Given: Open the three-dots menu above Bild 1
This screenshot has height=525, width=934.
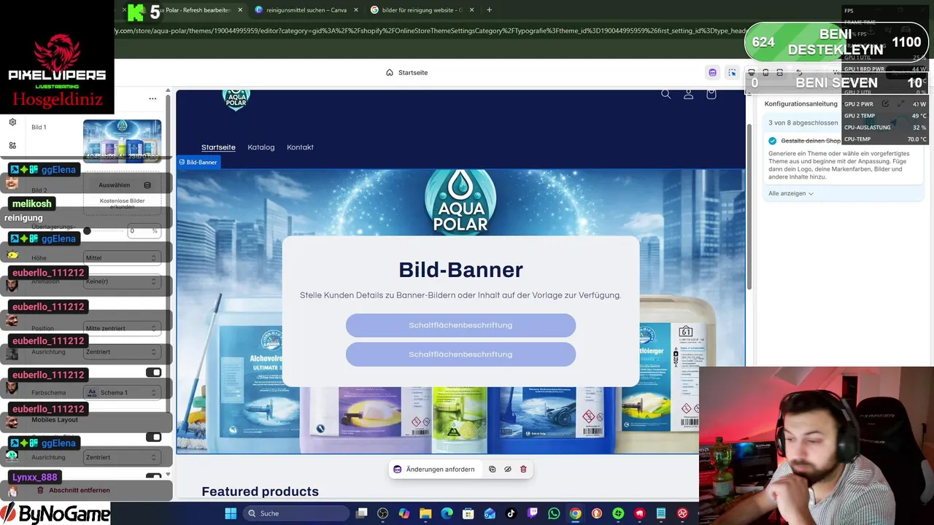Looking at the screenshot, I should [153, 98].
